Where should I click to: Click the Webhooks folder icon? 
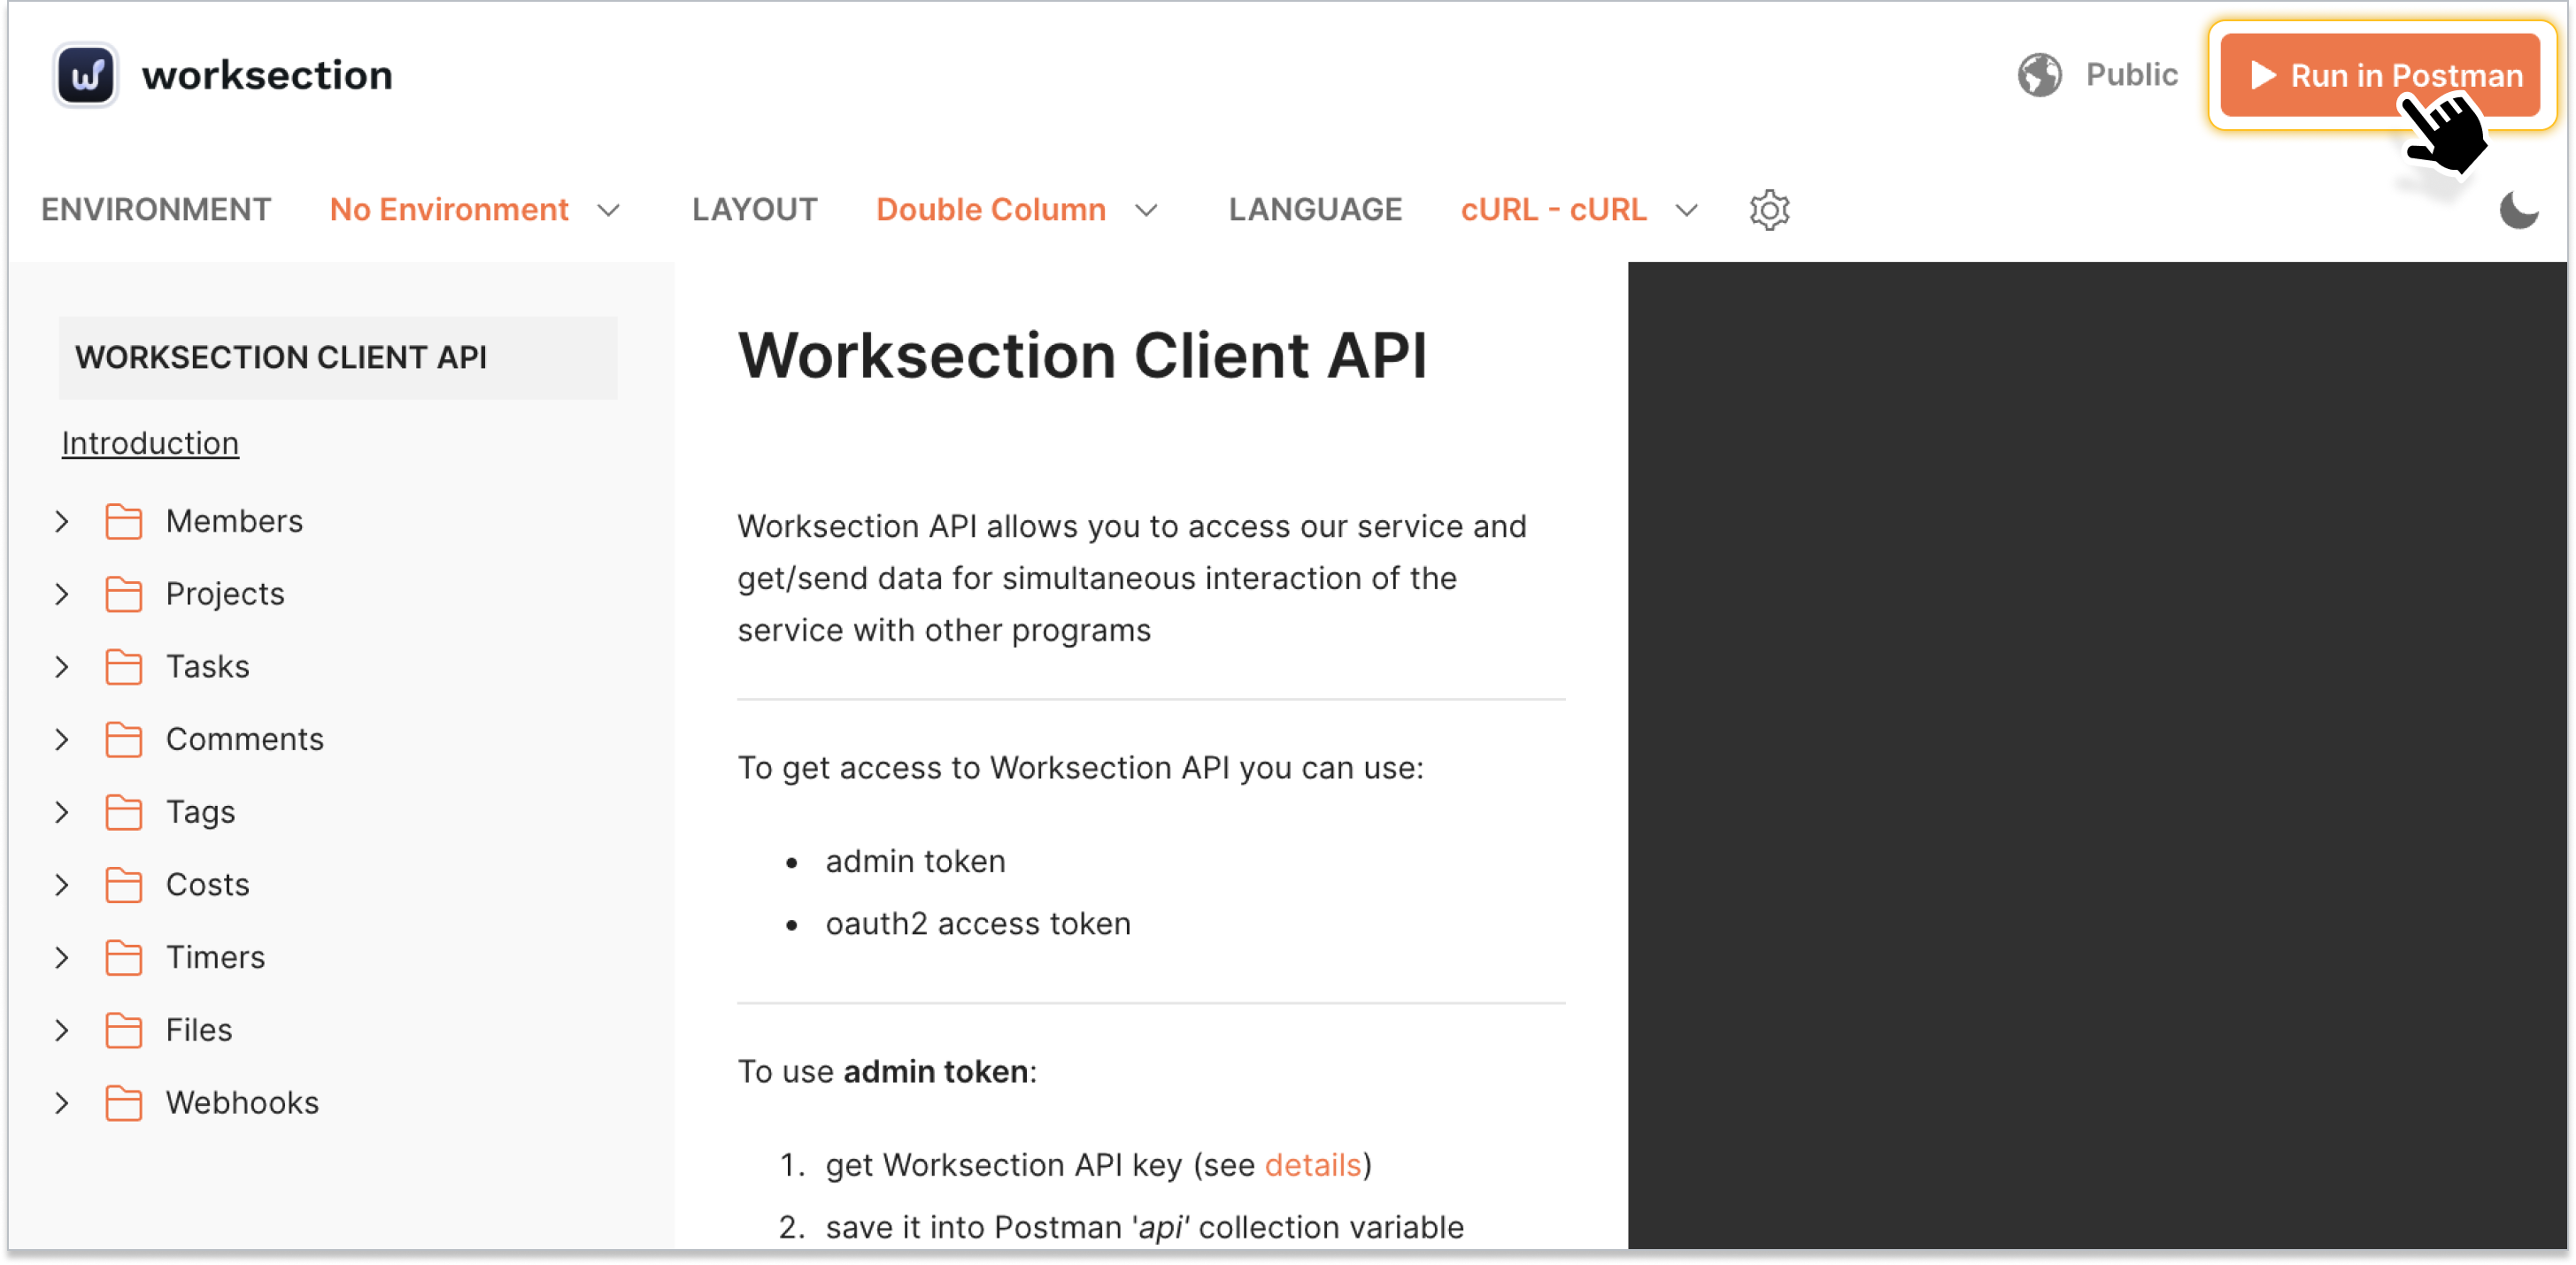coord(125,1103)
